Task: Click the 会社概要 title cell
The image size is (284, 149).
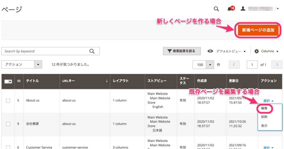Action: click(32, 124)
